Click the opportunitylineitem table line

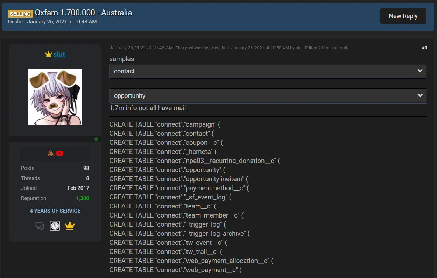179,179
